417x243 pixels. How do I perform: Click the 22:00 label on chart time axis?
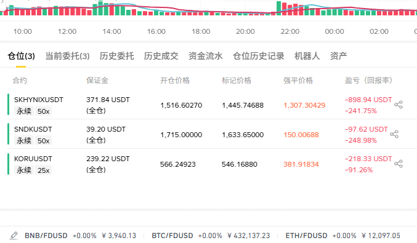pos(290,31)
